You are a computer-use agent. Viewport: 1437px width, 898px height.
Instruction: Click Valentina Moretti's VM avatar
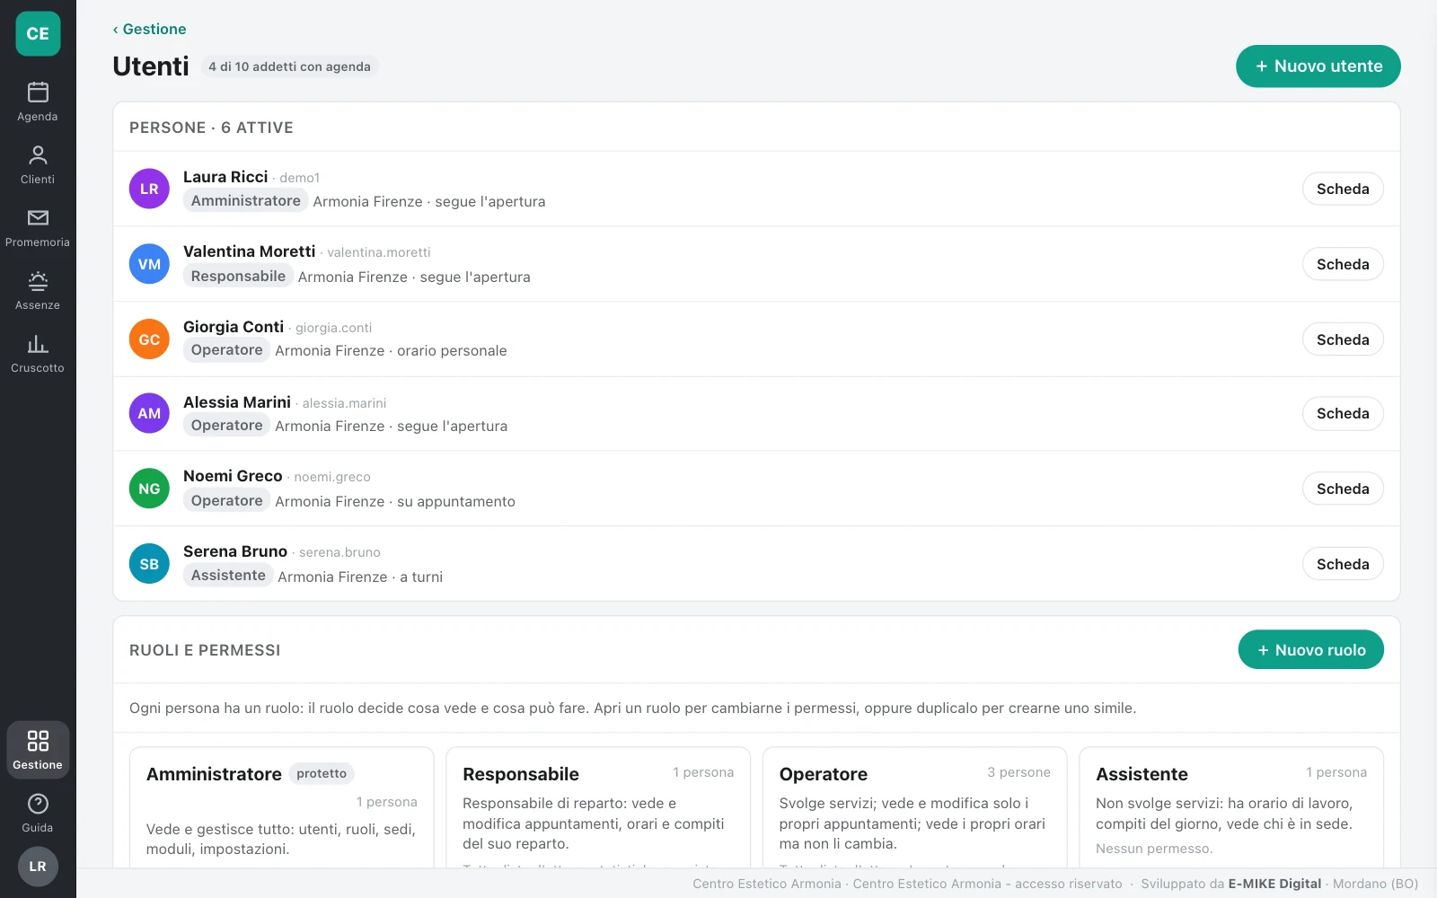[x=149, y=264]
